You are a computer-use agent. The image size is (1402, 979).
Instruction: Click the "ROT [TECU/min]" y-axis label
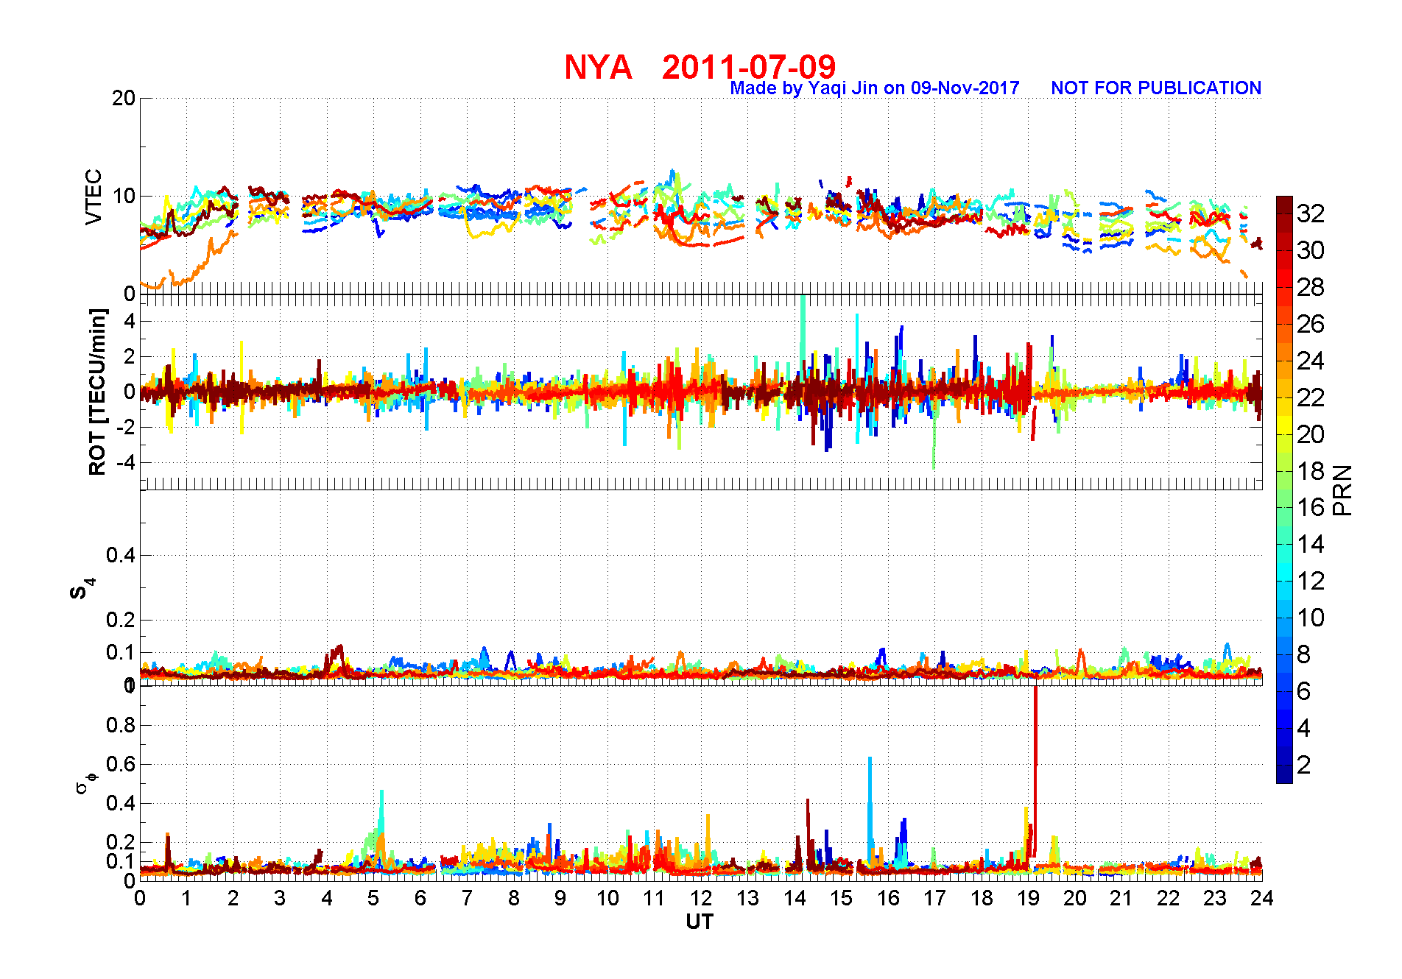97,392
